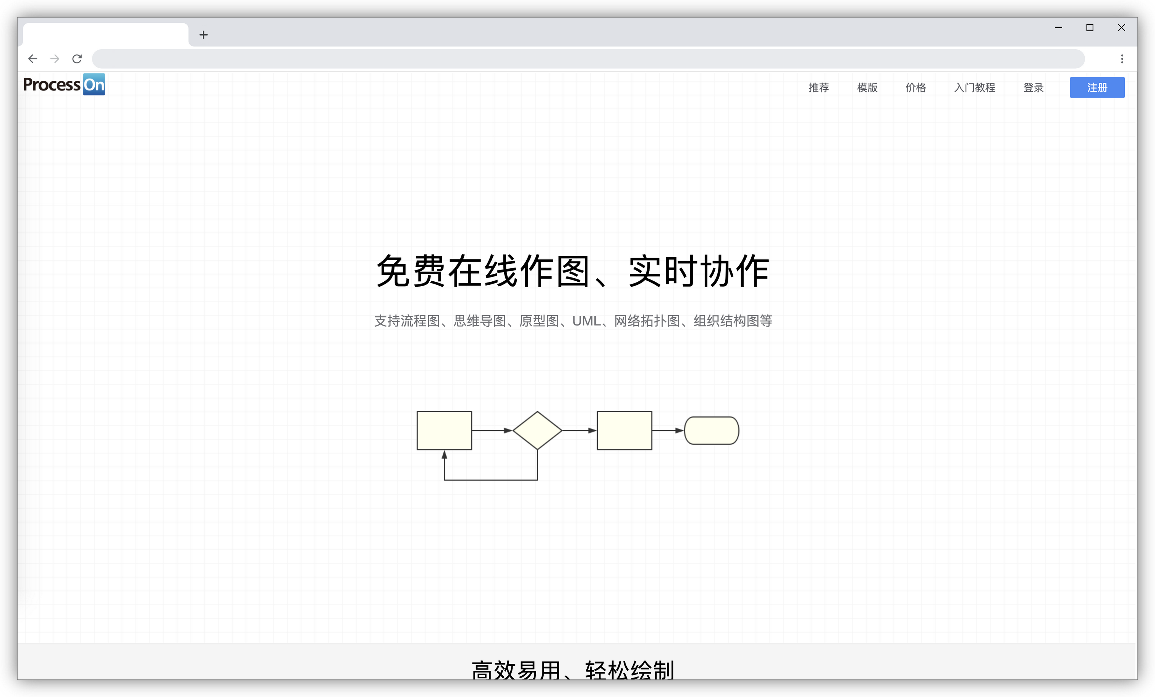Reload the page with refresh icon

coord(77,58)
